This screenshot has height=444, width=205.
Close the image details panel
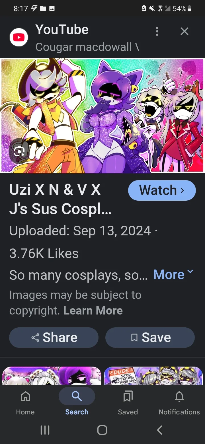[x=184, y=31]
